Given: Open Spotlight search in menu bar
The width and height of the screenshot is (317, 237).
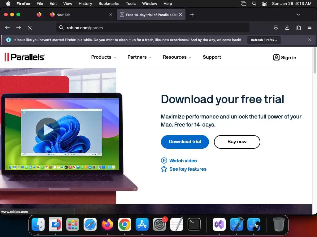Looking at the screenshot, I should (254, 3).
